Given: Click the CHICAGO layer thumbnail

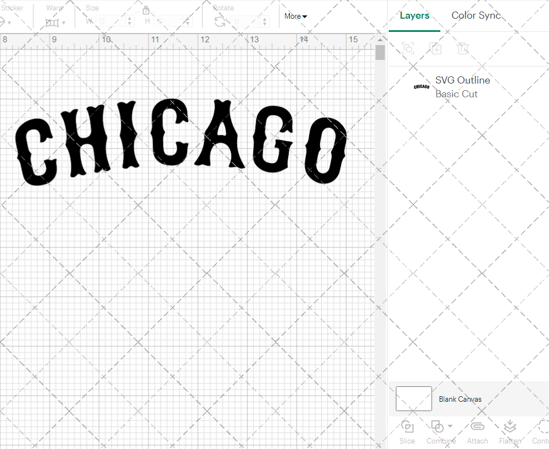Looking at the screenshot, I should pos(421,86).
